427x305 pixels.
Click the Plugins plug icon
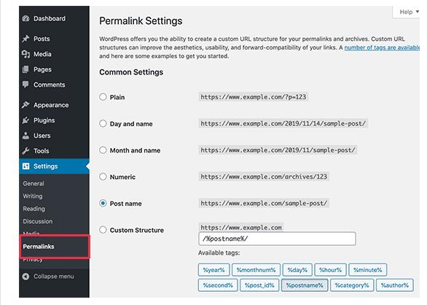pyautogui.click(x=26, y=120)
